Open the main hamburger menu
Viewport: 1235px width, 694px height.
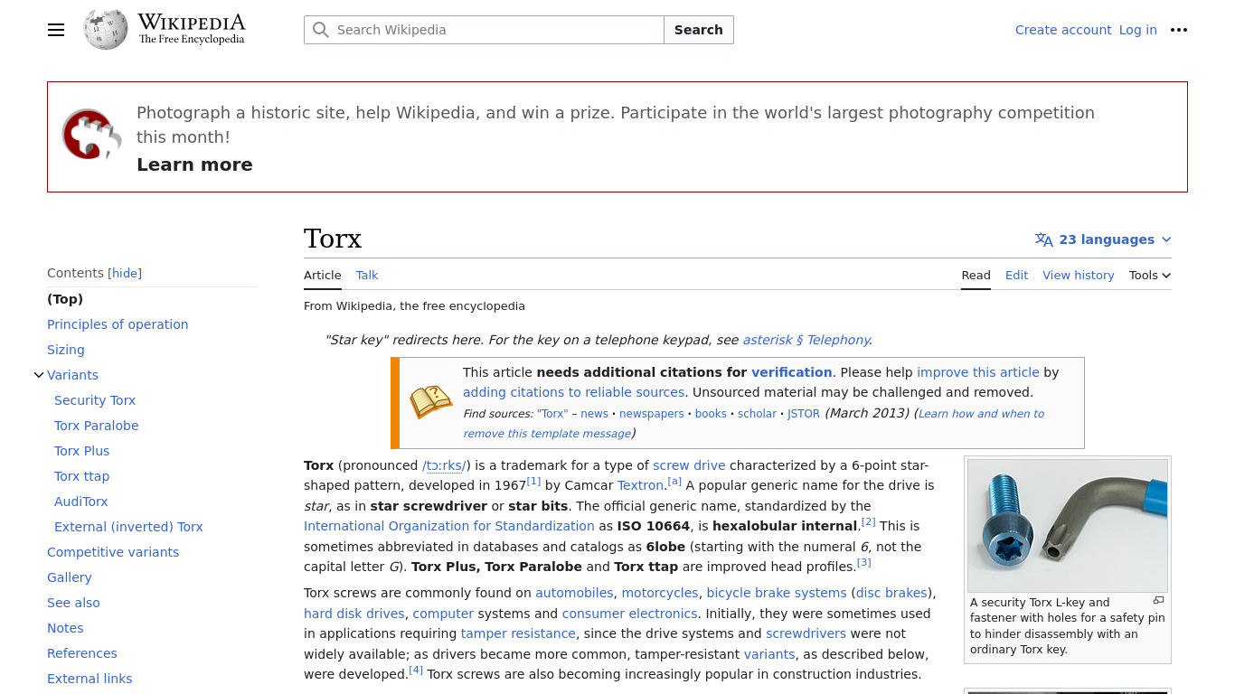pyautogui.click(x=56, y=30)
